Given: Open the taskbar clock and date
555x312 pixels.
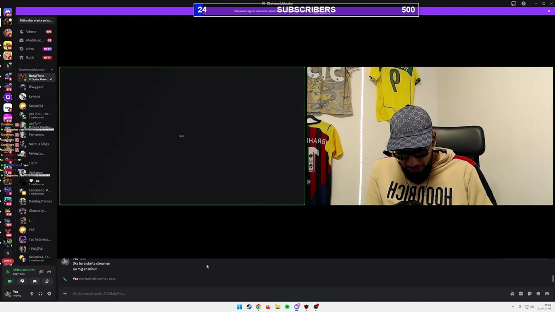Looking at the screenshot, I should tap(544, 307).
